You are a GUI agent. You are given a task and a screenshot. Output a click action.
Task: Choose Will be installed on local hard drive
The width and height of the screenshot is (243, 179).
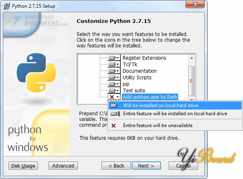[x=175, y=105]
